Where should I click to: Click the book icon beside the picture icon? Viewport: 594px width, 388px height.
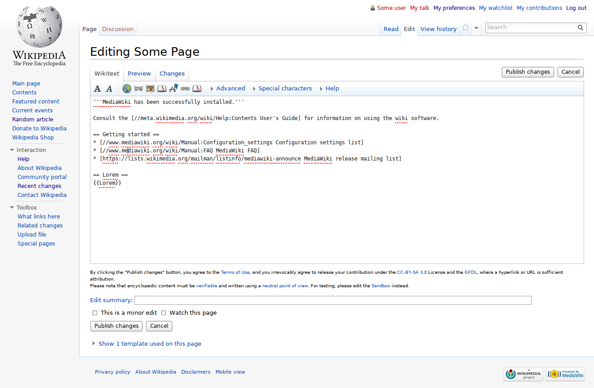click(162, 89)
